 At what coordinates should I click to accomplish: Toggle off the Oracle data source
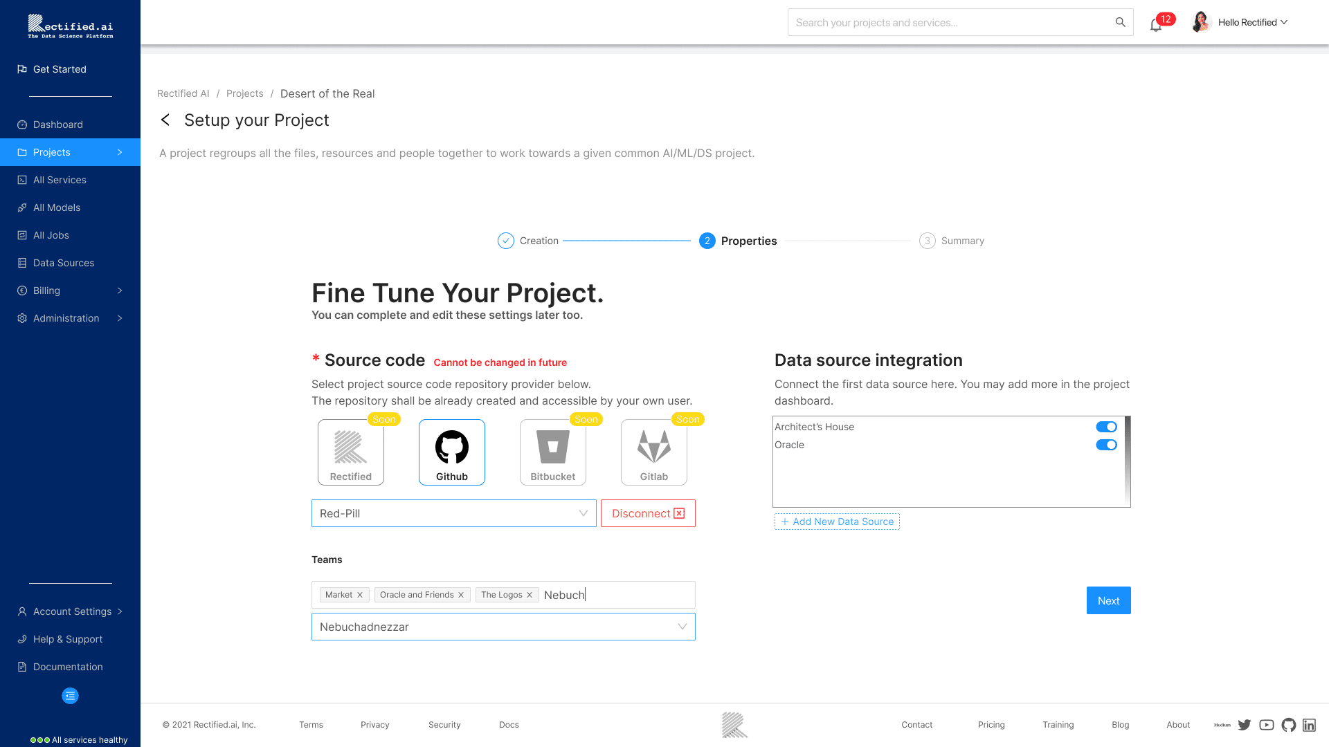[1106, 445]
